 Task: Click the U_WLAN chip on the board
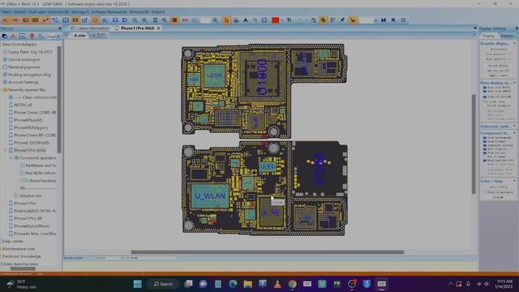210,196
